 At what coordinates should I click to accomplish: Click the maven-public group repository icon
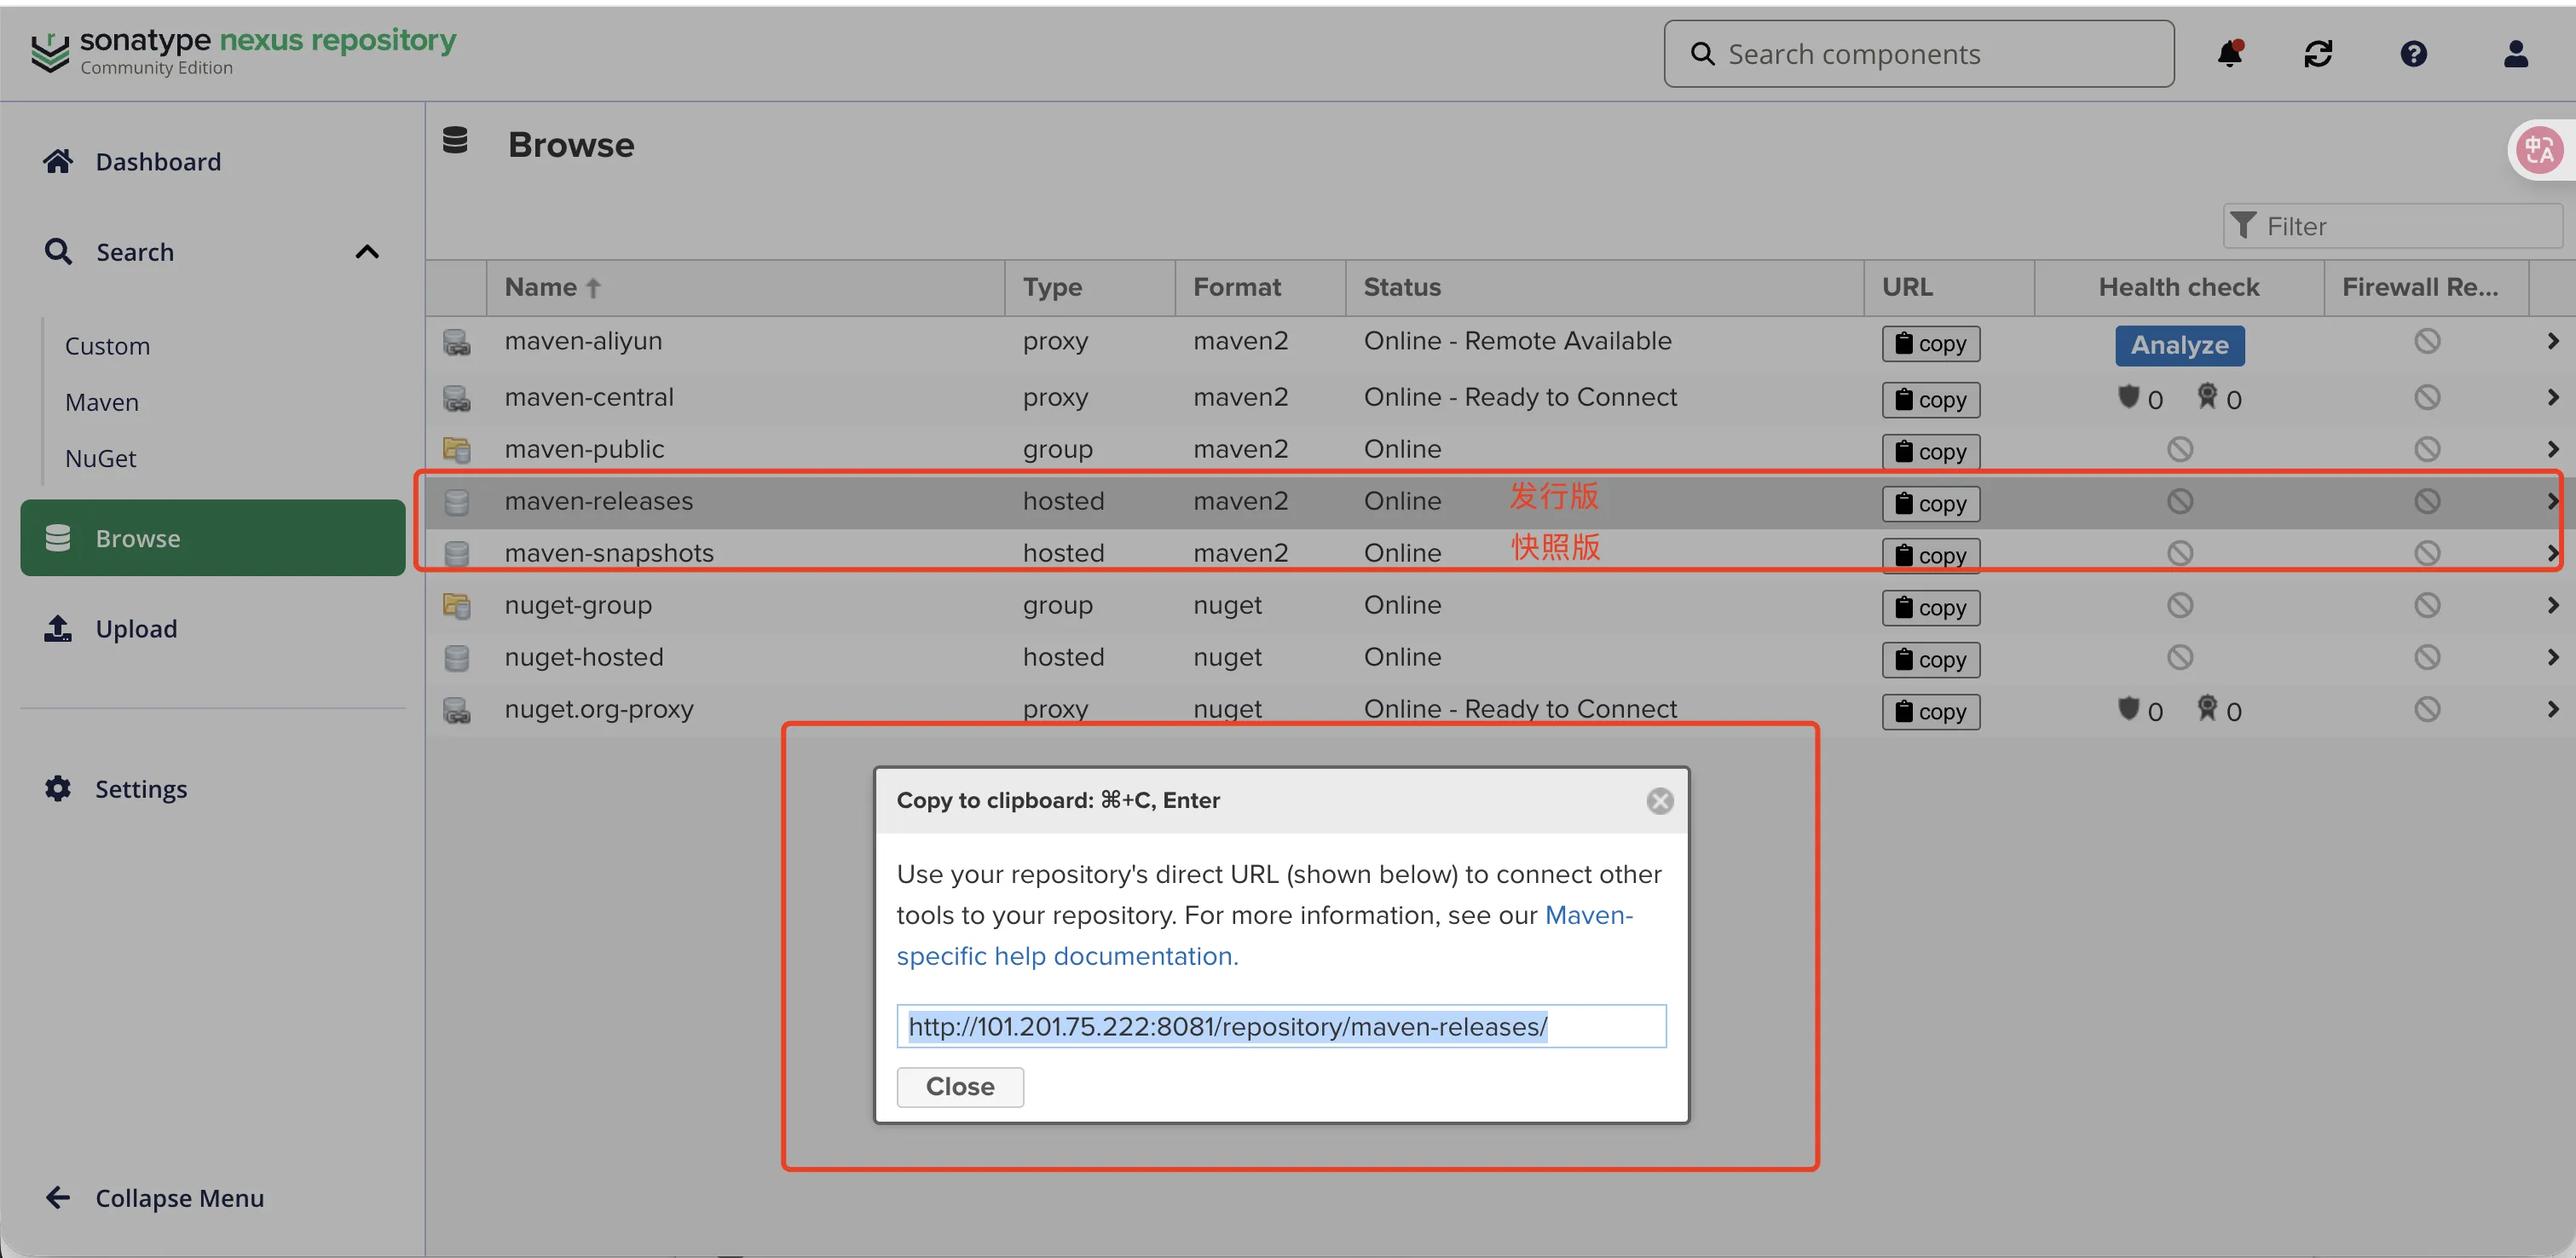[x=457, y=450]
